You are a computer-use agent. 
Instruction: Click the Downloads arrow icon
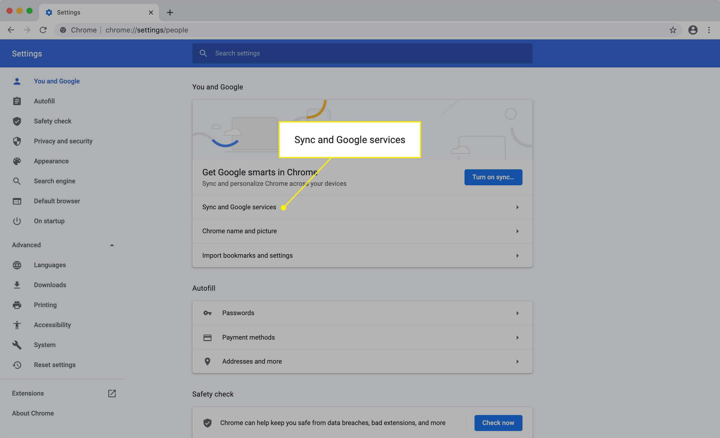17,285
